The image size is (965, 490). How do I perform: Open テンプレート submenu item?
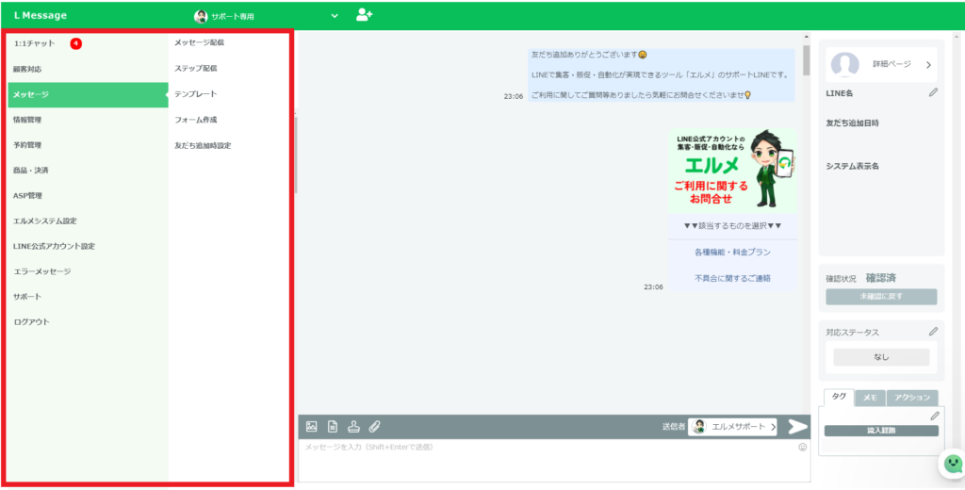tap(196, 94)
